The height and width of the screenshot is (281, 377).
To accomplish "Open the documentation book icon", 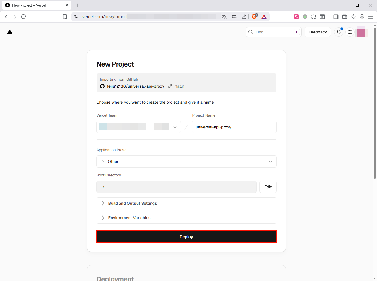I will coord(350,32).
